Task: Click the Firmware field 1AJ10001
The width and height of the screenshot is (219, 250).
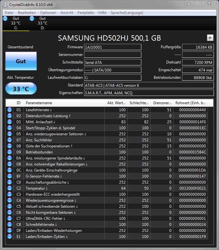Action: point(113,47)
